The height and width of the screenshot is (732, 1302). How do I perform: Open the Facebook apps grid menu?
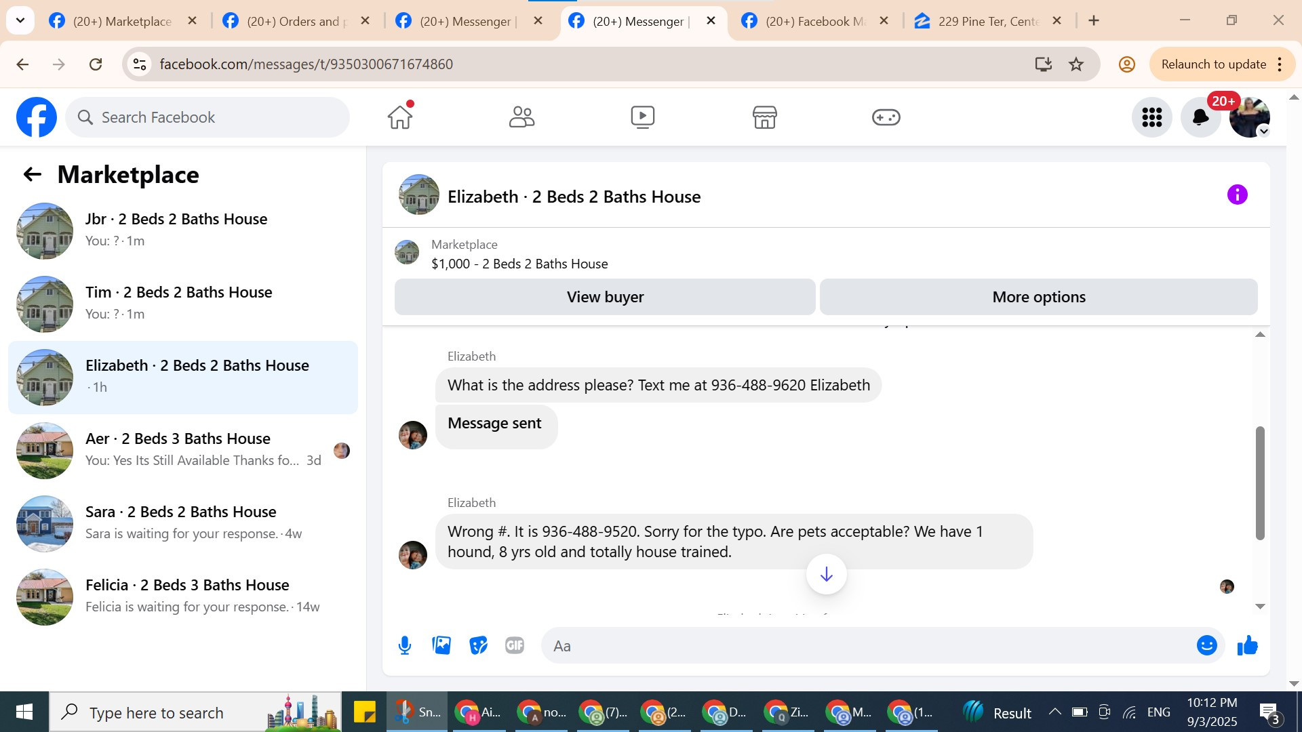(1151, 117)
